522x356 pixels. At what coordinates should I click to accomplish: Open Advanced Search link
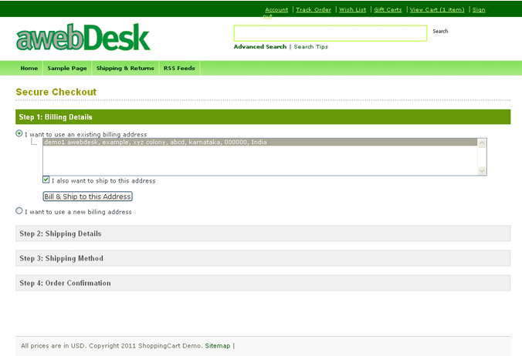260,47
